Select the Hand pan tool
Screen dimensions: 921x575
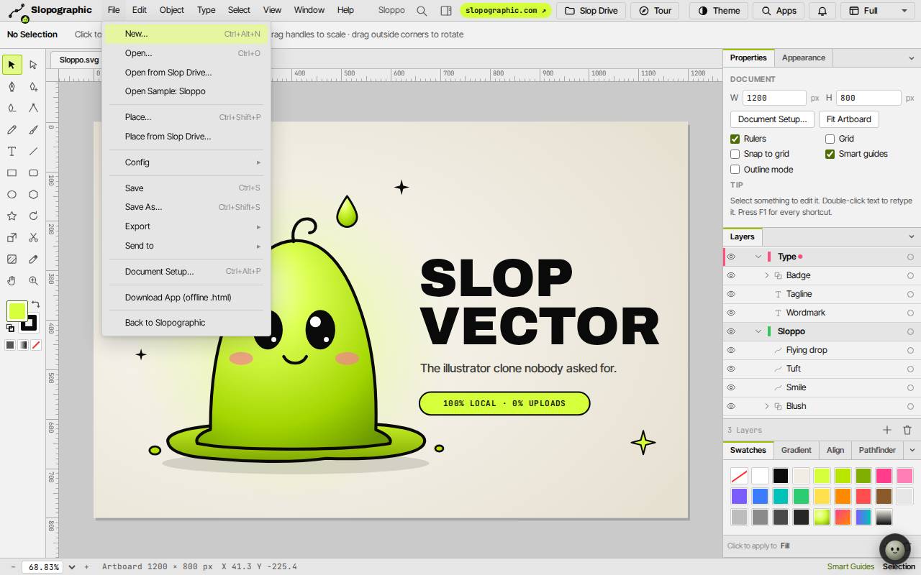coord(12,280)
